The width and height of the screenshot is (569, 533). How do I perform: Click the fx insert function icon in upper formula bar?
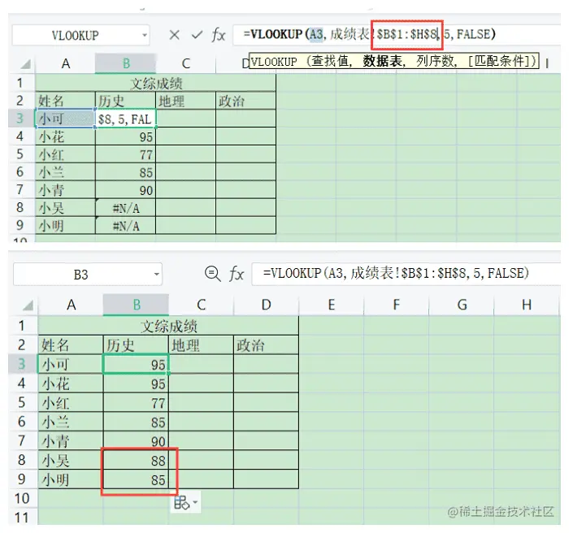pyautogui.click(x=219, y=35)
